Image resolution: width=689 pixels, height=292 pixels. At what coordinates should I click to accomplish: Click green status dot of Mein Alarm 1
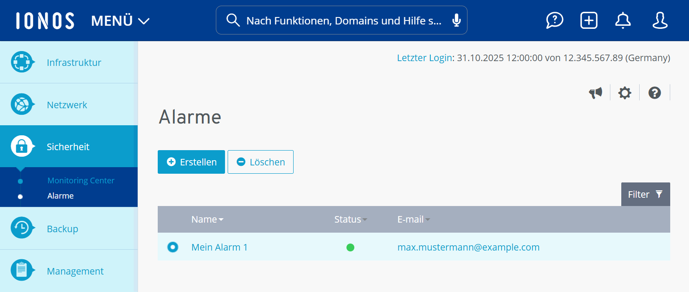(350, 247)
